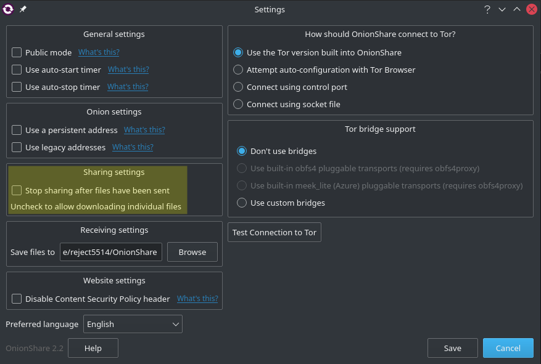Enable Disable Content Security Policy header
541x364 pixels.
click(17, 299)
